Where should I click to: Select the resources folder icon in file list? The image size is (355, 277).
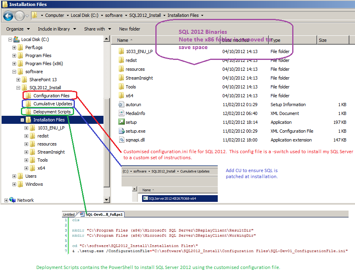click(122, 69)
